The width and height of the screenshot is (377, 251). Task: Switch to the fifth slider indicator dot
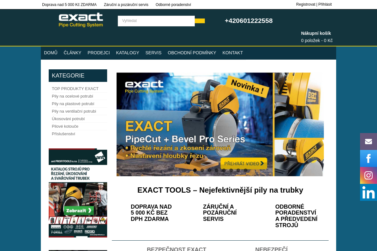(224, 170)
